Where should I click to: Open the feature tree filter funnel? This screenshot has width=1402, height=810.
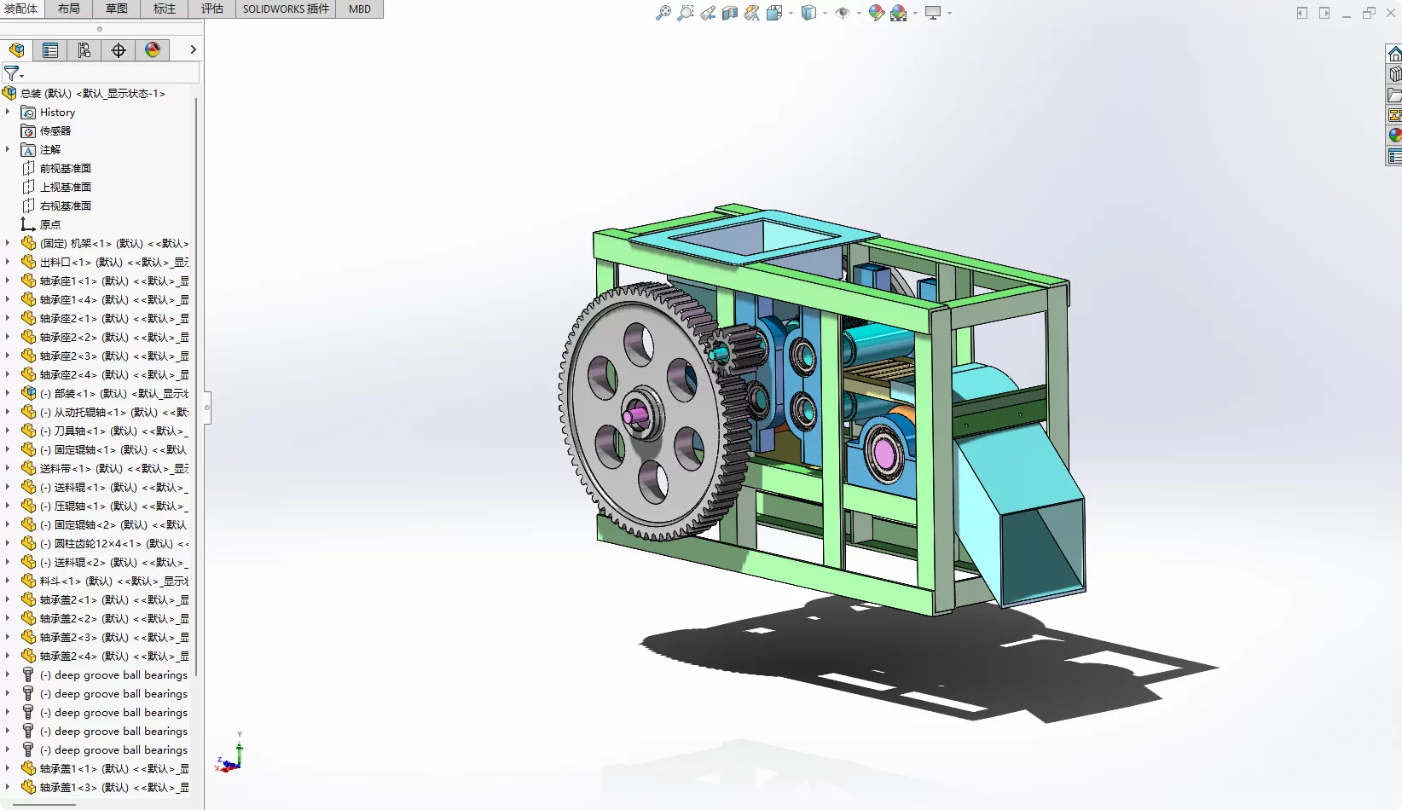[12, 73]
